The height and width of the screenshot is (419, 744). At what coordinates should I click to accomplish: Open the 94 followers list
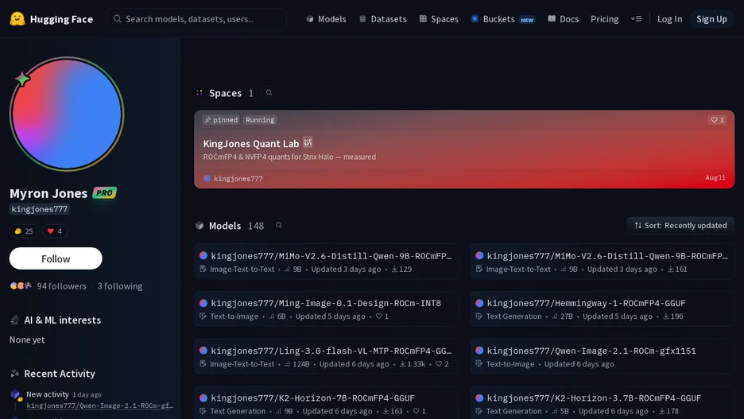pos(62,286)
